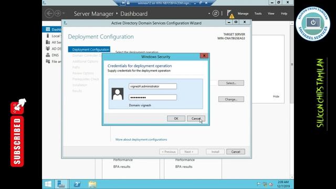
Task: Click the network icon in system tray
Action: point(265,184)
